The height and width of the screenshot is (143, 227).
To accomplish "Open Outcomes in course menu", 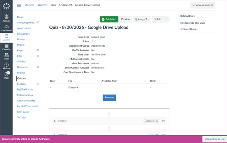I will [23, 67].
